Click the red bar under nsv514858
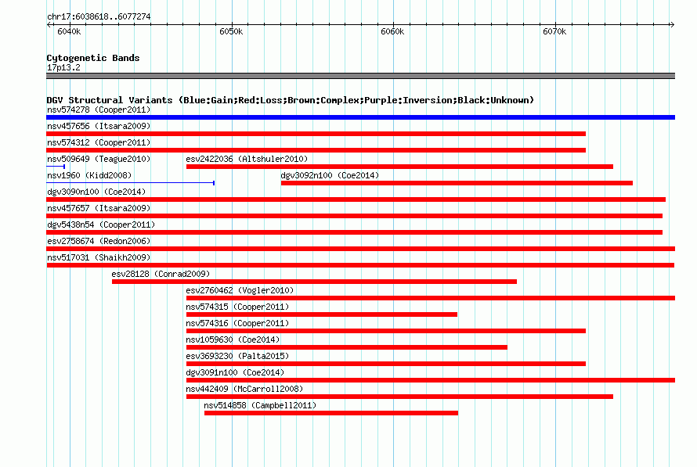This screenshot has width=697, height=467. pos(331,413)
